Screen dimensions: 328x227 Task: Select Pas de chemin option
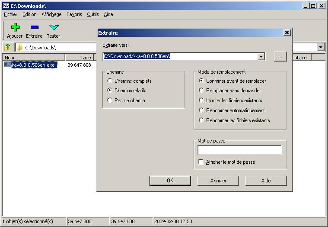110,100
